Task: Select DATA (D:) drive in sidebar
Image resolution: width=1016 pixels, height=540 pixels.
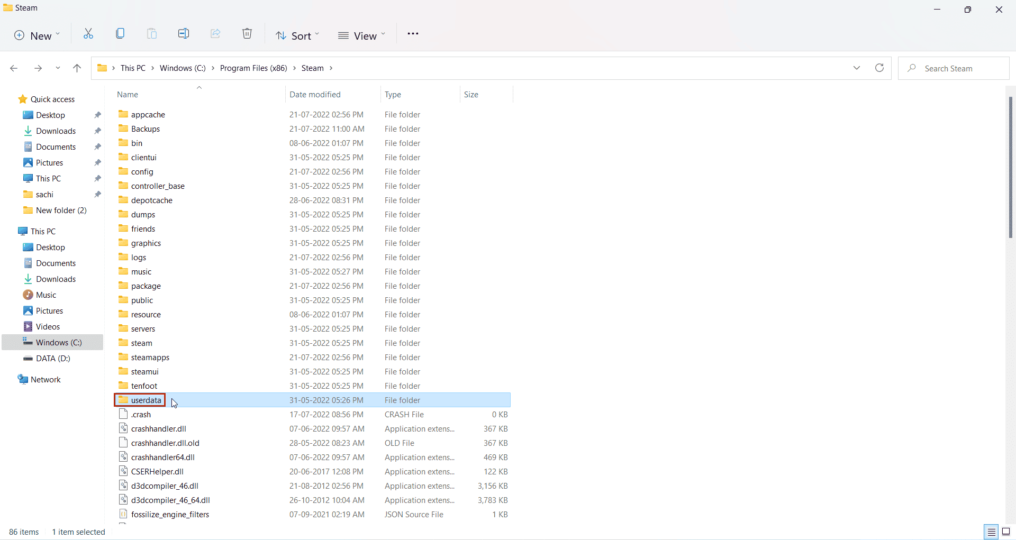Action: point(53,359)
